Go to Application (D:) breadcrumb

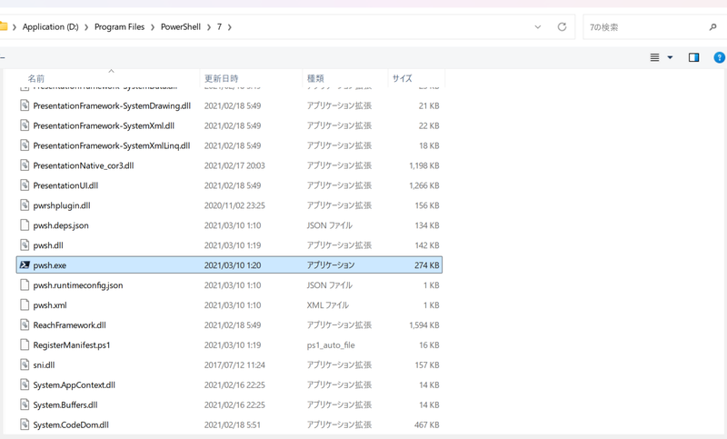tap(51, 27)
